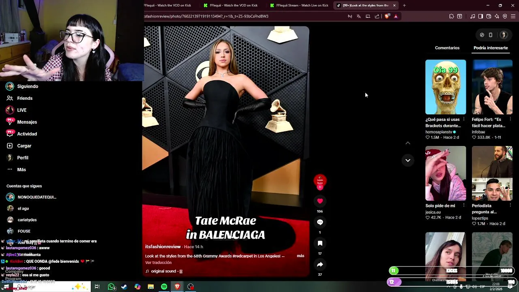Expand the caption with más

pyautogui.click(x=300, y=256)
